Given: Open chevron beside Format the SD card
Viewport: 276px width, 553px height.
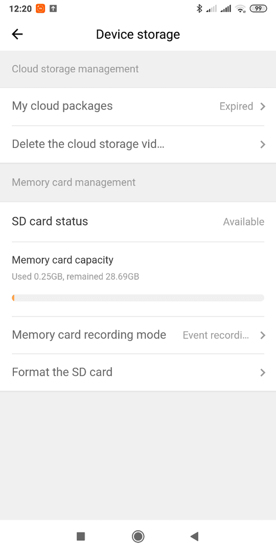Looking at the screenshot, I should [263, 372].
